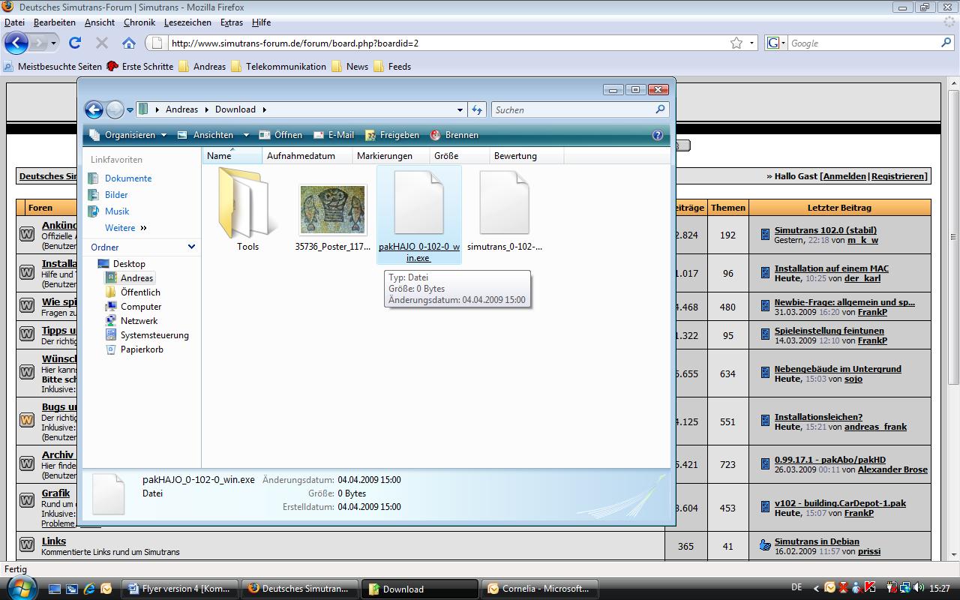Click the Brennen toolbar button
This screenshot has height=600, width=960.
click(454, 135)
